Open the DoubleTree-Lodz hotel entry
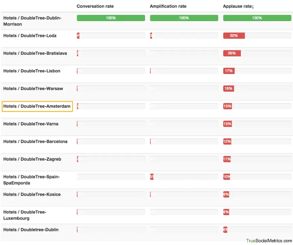This screenshot has height=245, width=293. coord(30,36)
